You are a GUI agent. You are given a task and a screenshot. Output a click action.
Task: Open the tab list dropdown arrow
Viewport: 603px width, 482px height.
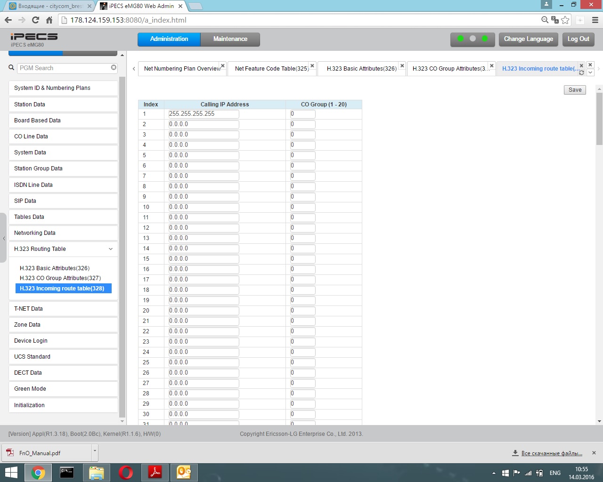[x=590, y=72]
